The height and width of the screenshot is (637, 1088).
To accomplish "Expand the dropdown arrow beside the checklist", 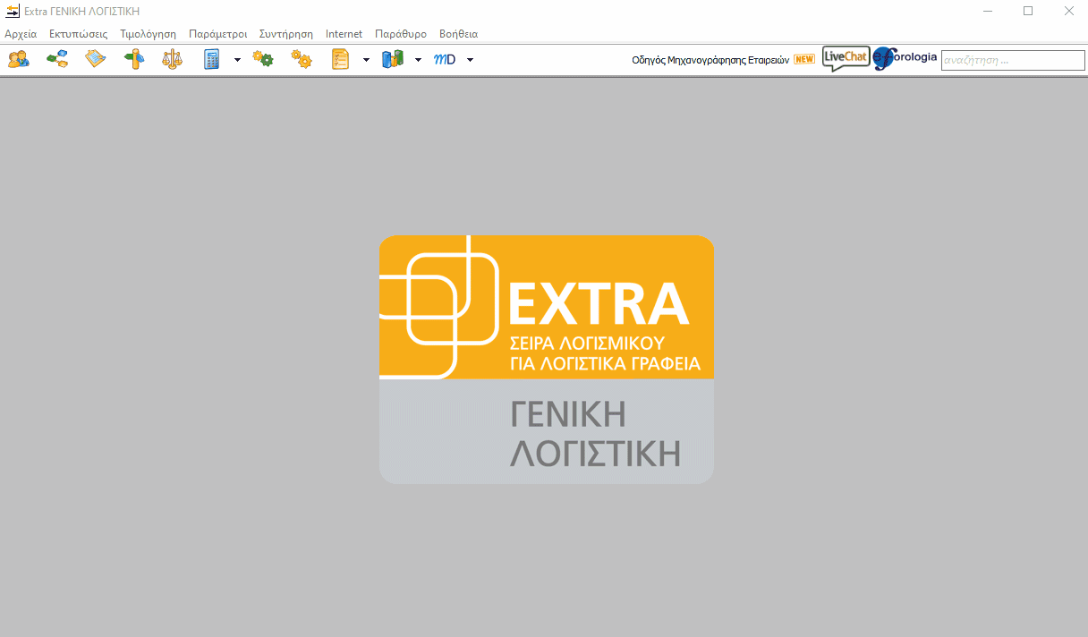I will 366,60.
